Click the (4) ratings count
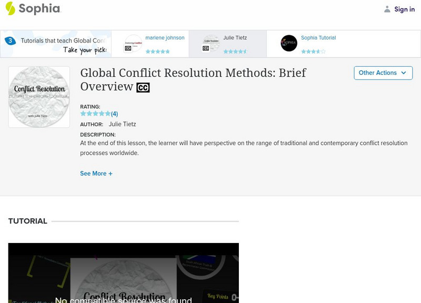The width and height of the screenshot is (421, 303). pos(114,114)
